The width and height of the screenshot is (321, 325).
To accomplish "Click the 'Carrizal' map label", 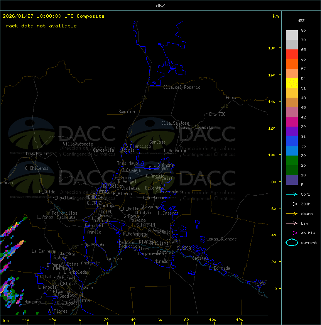I will pyautogui.click(x=114, y=259).
